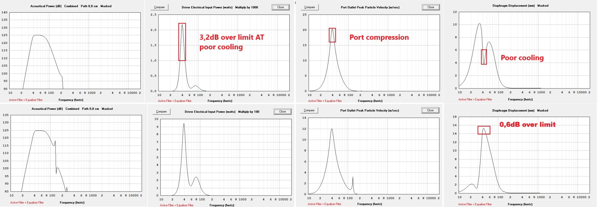Click Active Filter label under Multiply by 100 chart
Image resolution: width=616 pixels, height=207 pixels.
coord(177,205)
